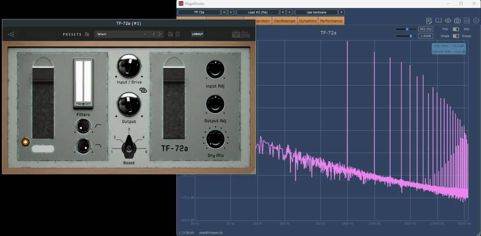Switch the THD / IMD toggle

(456, 29)
